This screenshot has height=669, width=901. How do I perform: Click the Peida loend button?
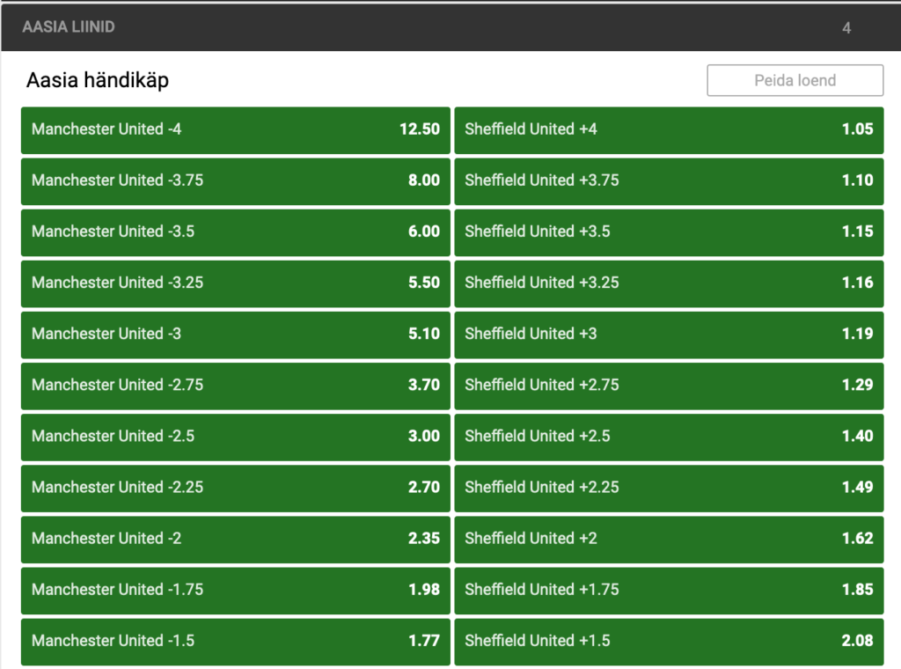point(795,80)
